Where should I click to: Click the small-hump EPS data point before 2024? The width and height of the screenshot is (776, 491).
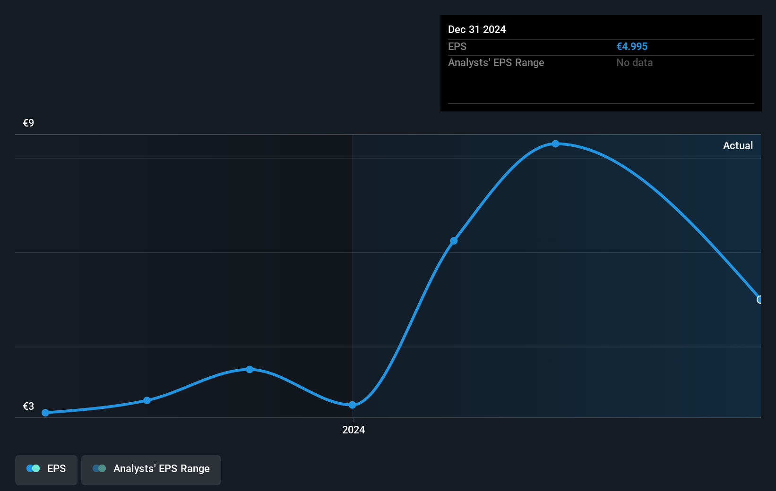point(250,369)
